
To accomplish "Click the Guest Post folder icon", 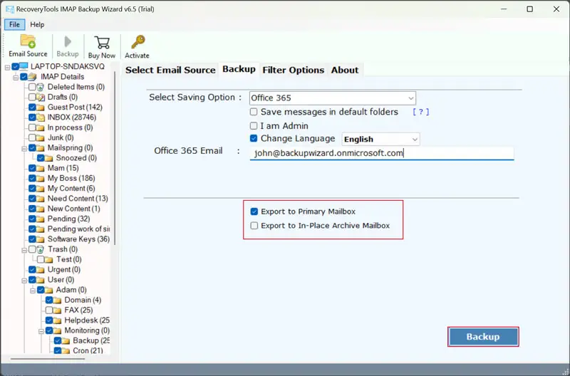I will coord(42,108).
